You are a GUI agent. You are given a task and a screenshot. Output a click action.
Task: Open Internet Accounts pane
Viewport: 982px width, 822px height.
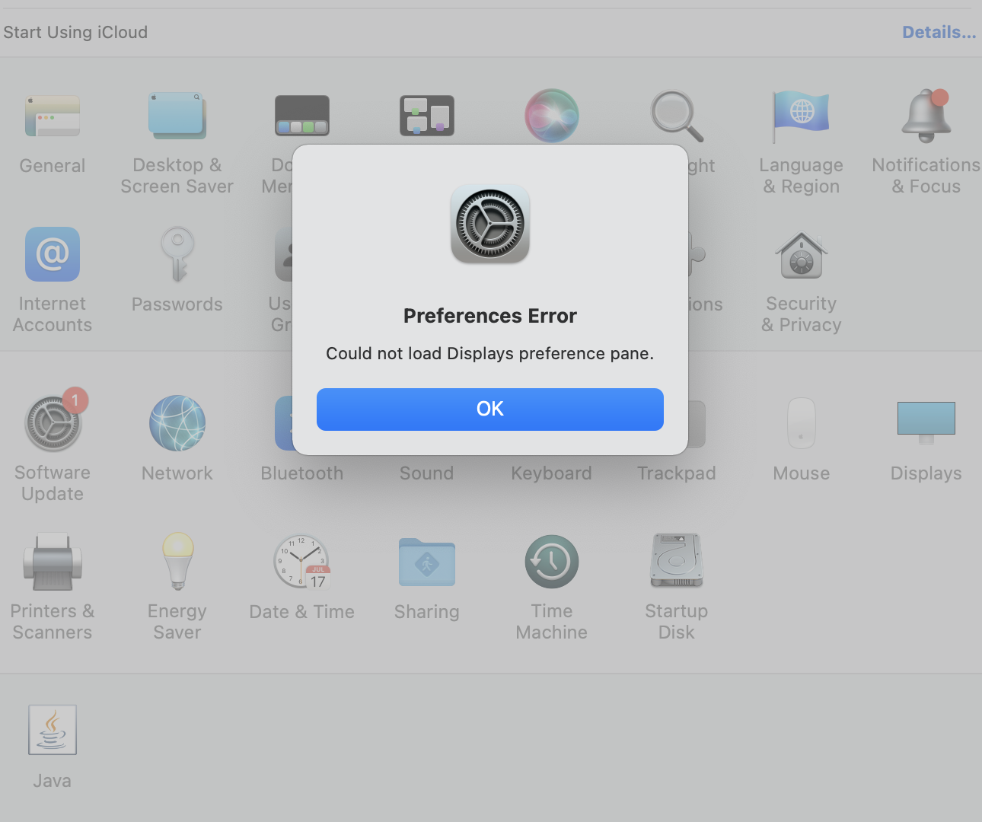point(53,254)
